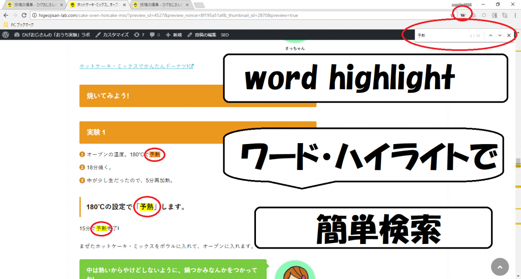Switch to the first 投稿の編集 tab
This screenshot has height=279, width=521.
click(33, 5)
